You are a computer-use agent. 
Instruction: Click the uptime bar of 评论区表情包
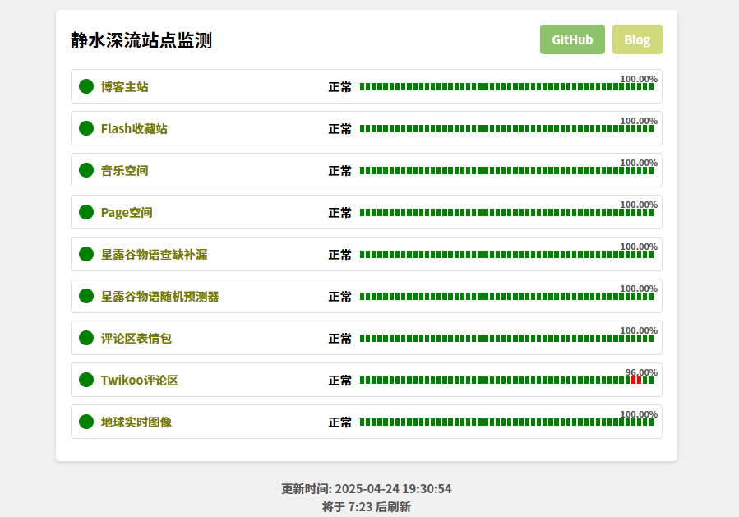click(x=506, y=339)
